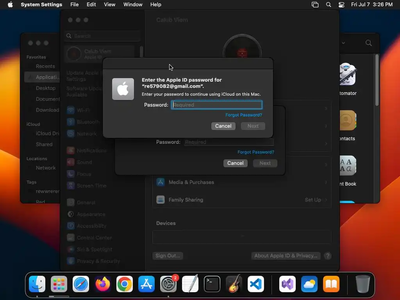Launch Terminal from the Dock
This screenshot has width=400, height=300.
212,284
